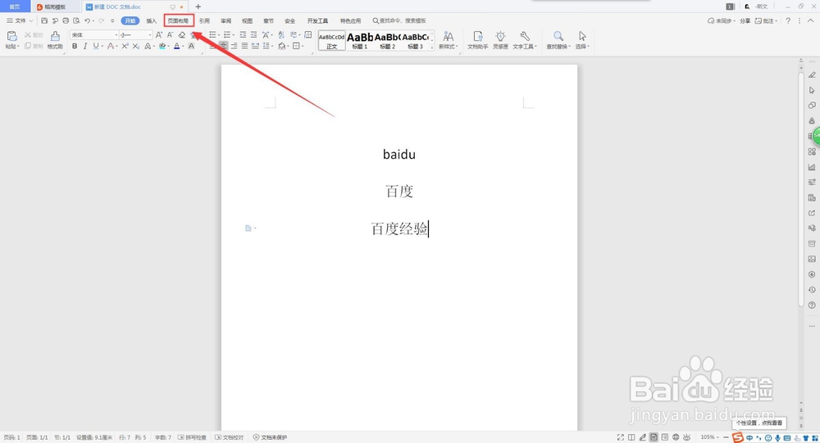Open the 审阅 ribbon tab

(226, 21)
